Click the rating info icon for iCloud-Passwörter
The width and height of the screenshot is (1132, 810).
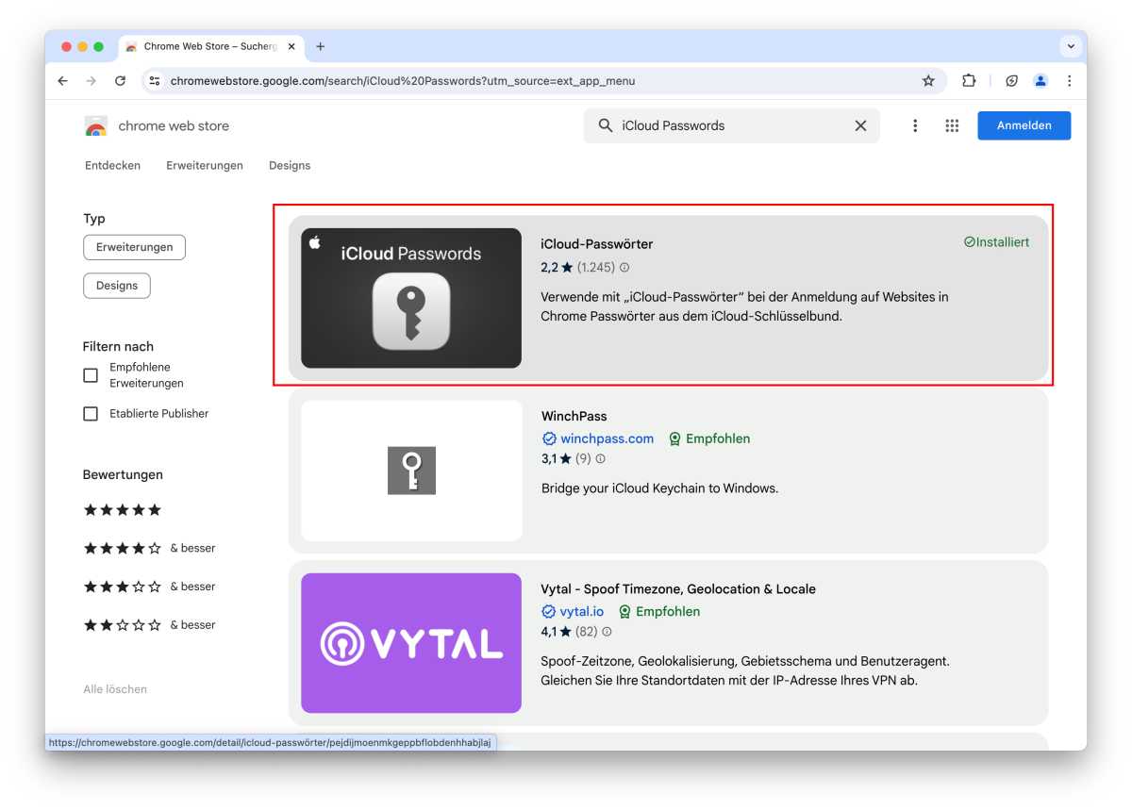click(624, 268)
